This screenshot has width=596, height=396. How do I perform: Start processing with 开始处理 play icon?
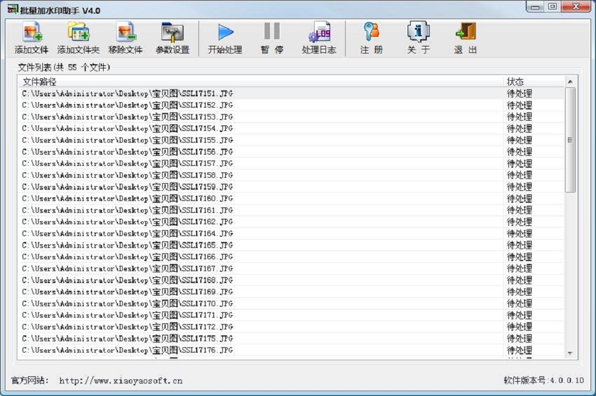(225, 32)
